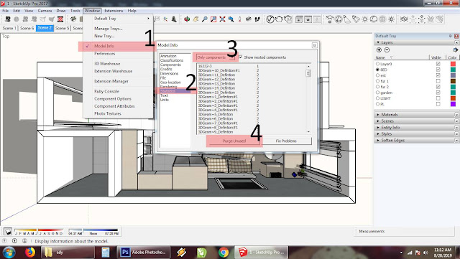Choose Preferences from Window menu
Screen dimensions: 460x259
[x=118, y=54]
